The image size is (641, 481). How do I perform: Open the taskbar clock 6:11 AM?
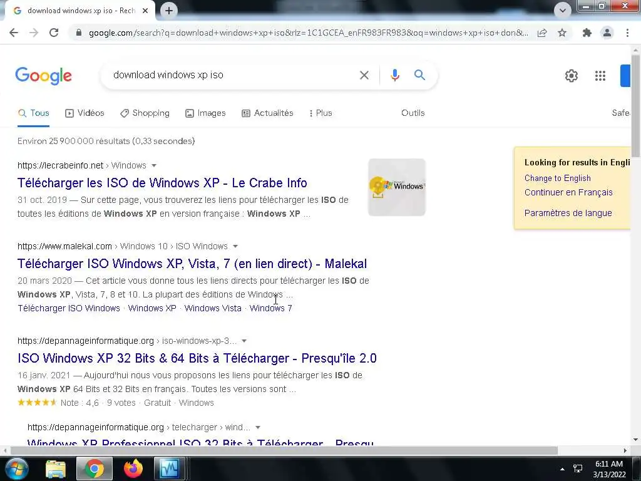(609, 469)
